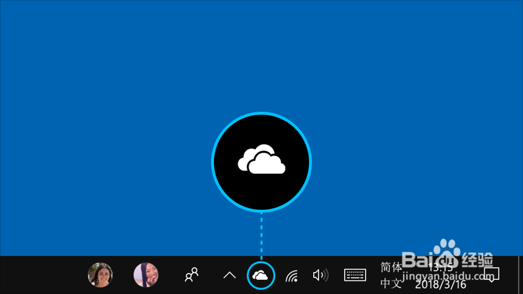Open the Action Center notification icon
523x294 pixels.
click(491, 274)
